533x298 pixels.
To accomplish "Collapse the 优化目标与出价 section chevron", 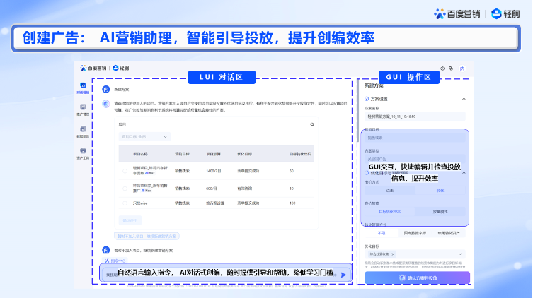I will [x=464, y=172].
